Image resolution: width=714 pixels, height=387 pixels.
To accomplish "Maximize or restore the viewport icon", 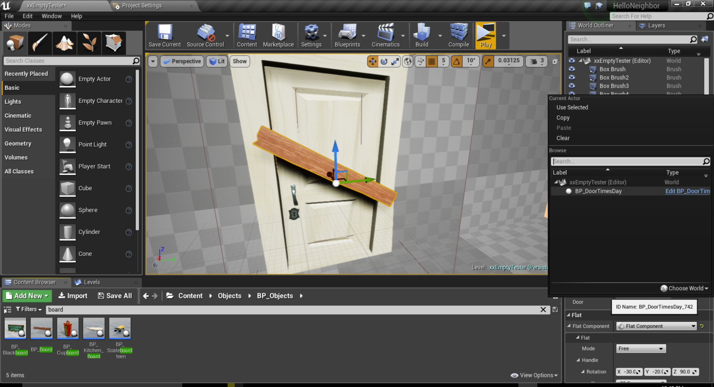I will (x=555, y=61).
